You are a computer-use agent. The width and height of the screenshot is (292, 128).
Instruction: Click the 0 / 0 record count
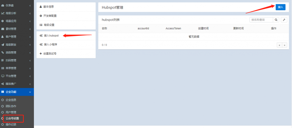[104, 45]
